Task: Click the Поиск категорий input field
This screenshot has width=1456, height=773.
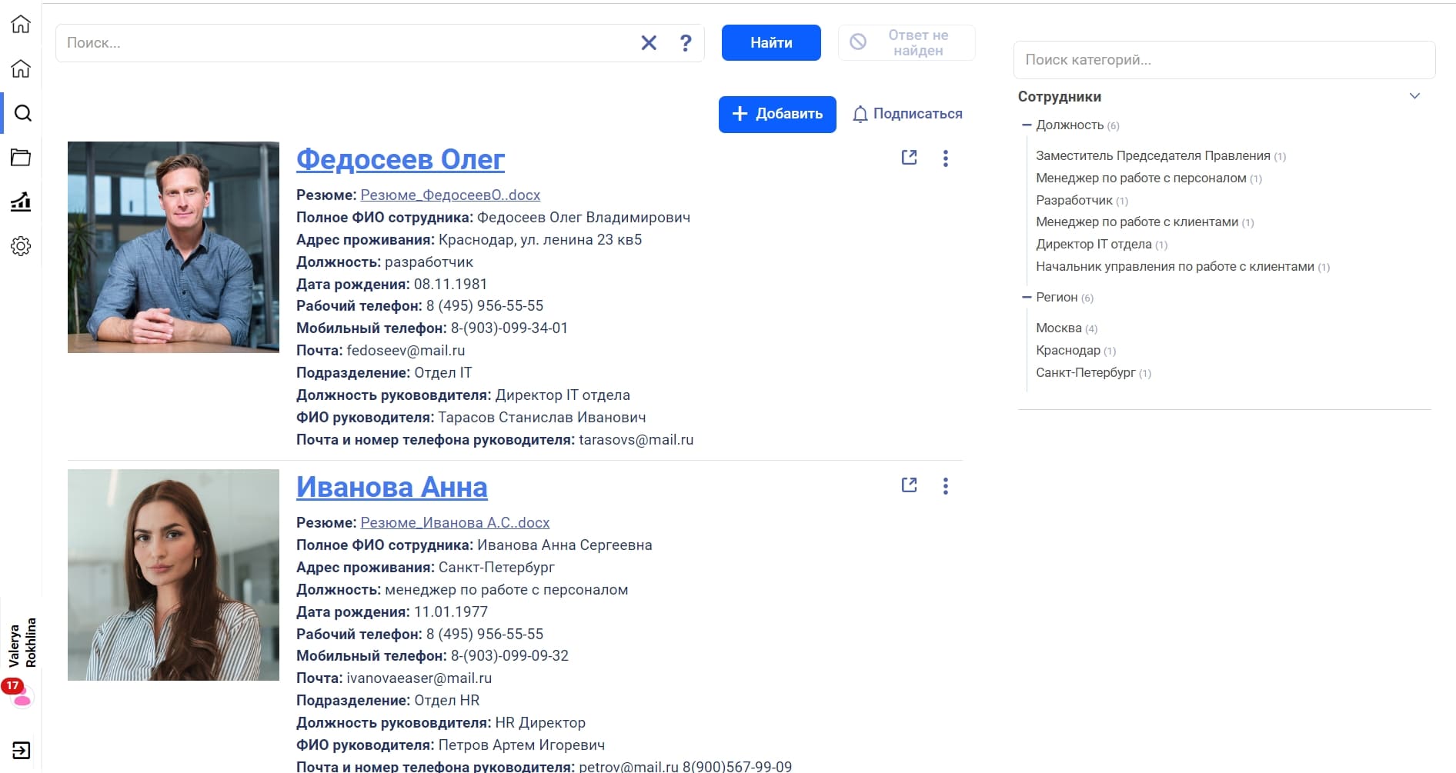Action: pos(1224,60)
